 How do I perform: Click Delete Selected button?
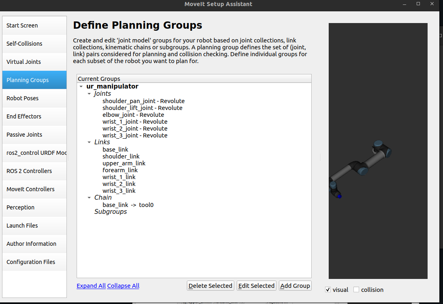(210, 285)
